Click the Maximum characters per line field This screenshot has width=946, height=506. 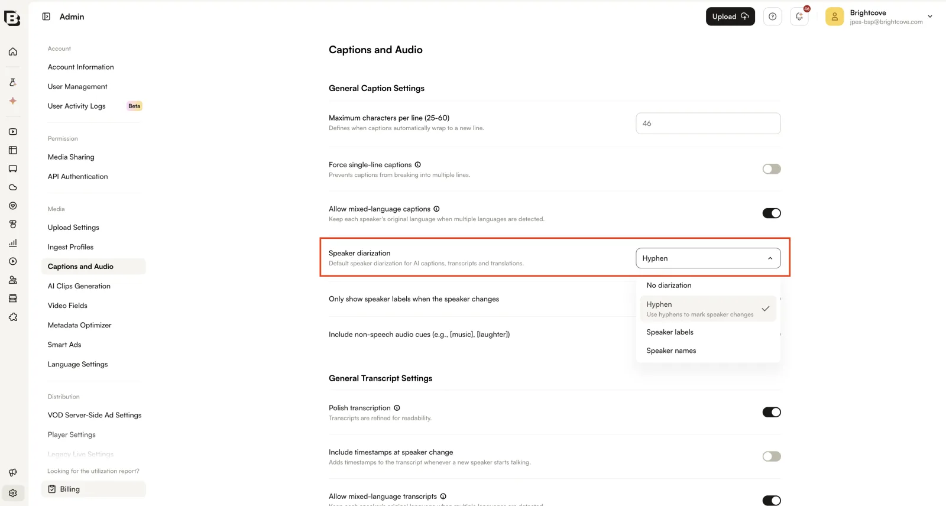pos(708,124)
